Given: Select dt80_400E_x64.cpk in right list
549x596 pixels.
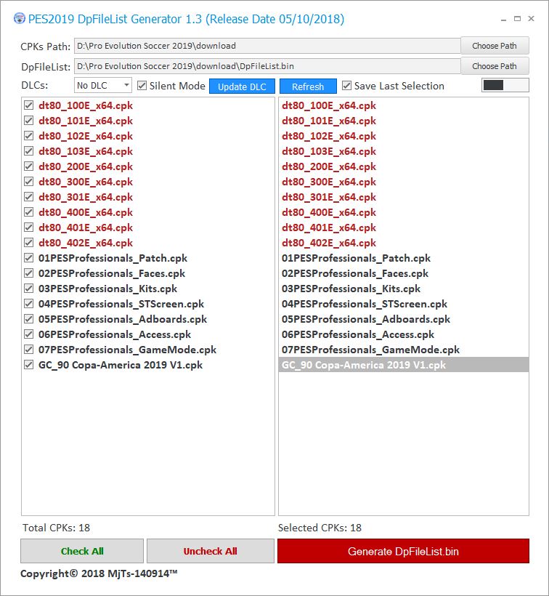Looking at the screenshot, I should [404, 212].
